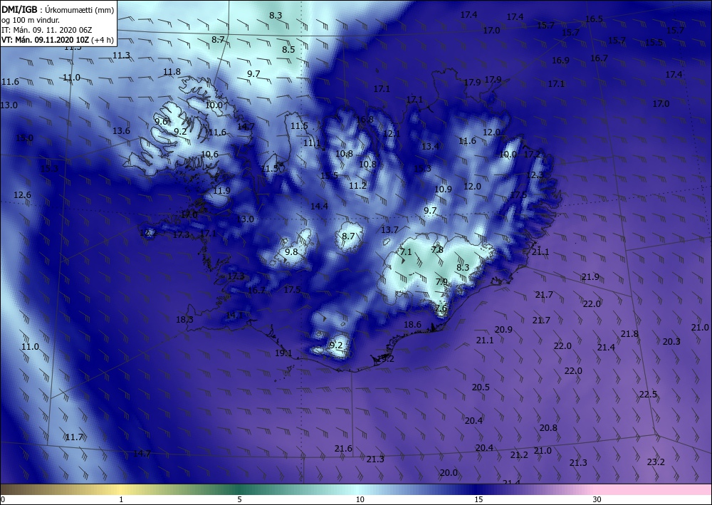The height and width of the screenshot is (505, 712).
Task: Click the 13.6 value label
Action: click(x=121, y=131)
